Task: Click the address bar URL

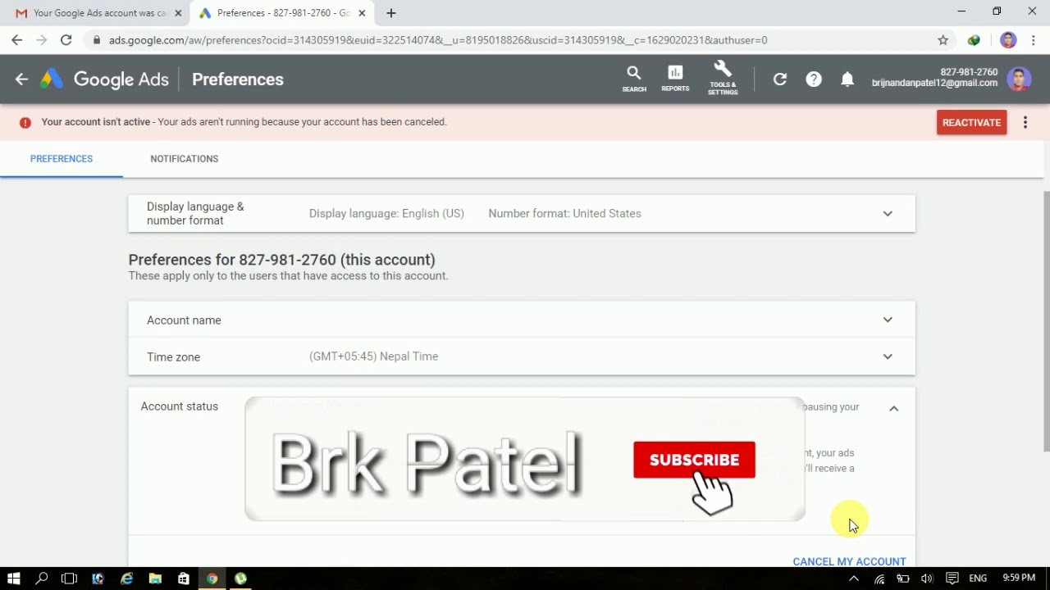Action: (438, 39)
